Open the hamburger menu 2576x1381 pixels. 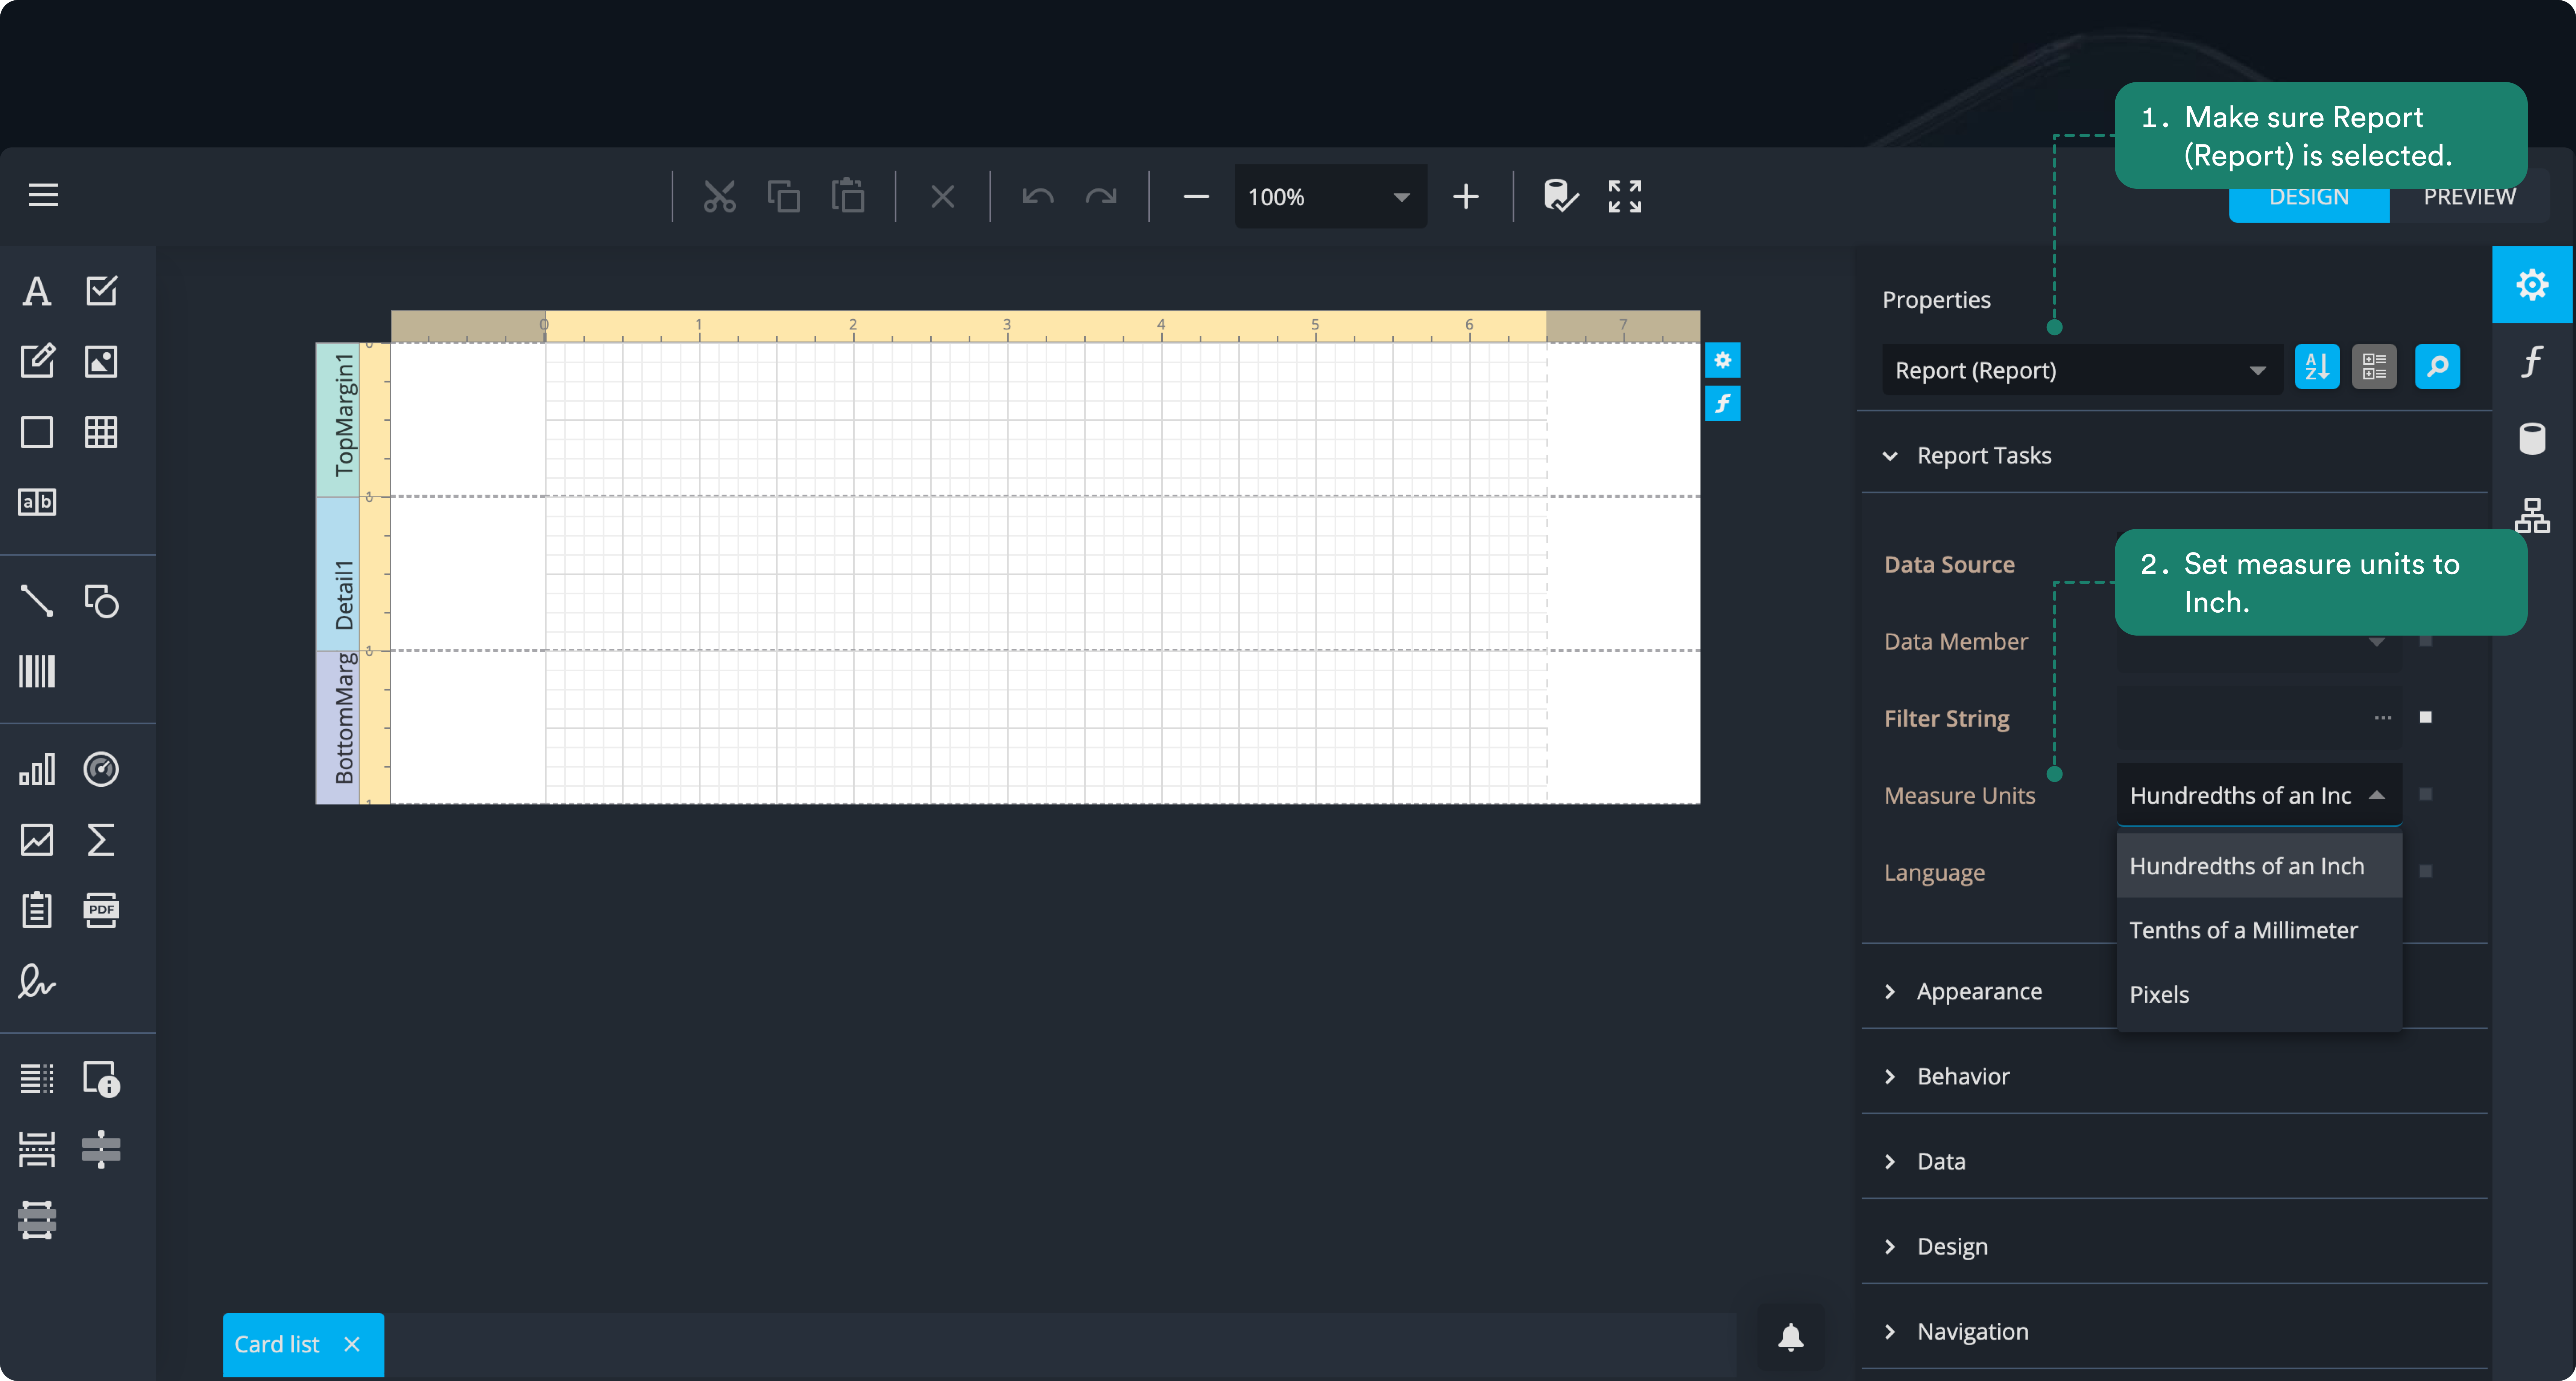pos(43,195)
